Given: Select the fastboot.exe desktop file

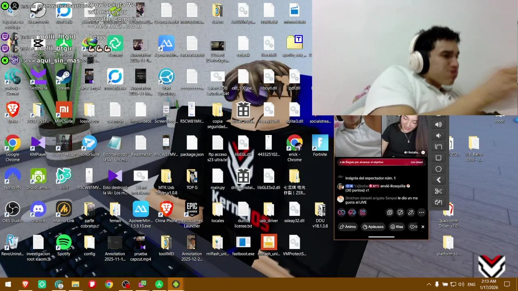Looking at the screenshot, I should (243, 245).
